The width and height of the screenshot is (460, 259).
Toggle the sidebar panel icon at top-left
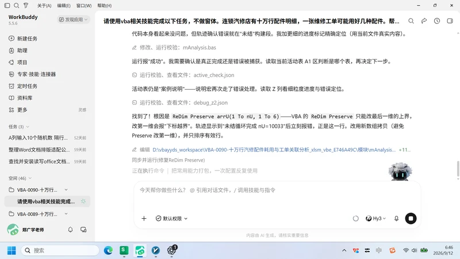pyautogui.click(x=7, y=5)
